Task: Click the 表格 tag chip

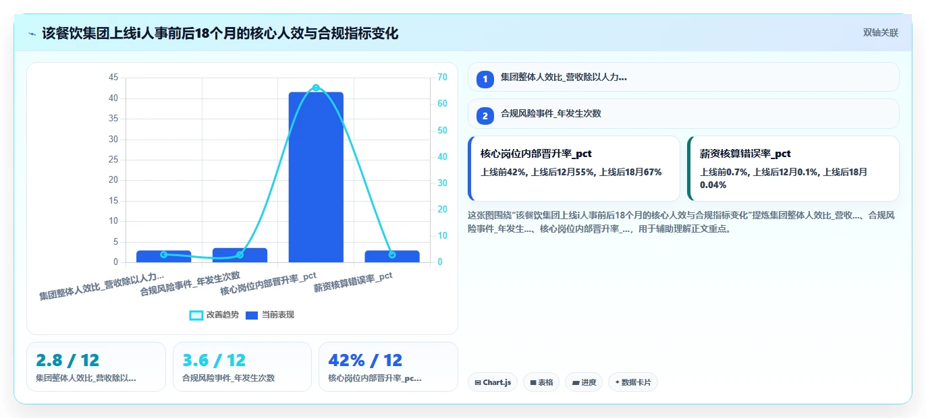Action: click(x=541, y=382)
